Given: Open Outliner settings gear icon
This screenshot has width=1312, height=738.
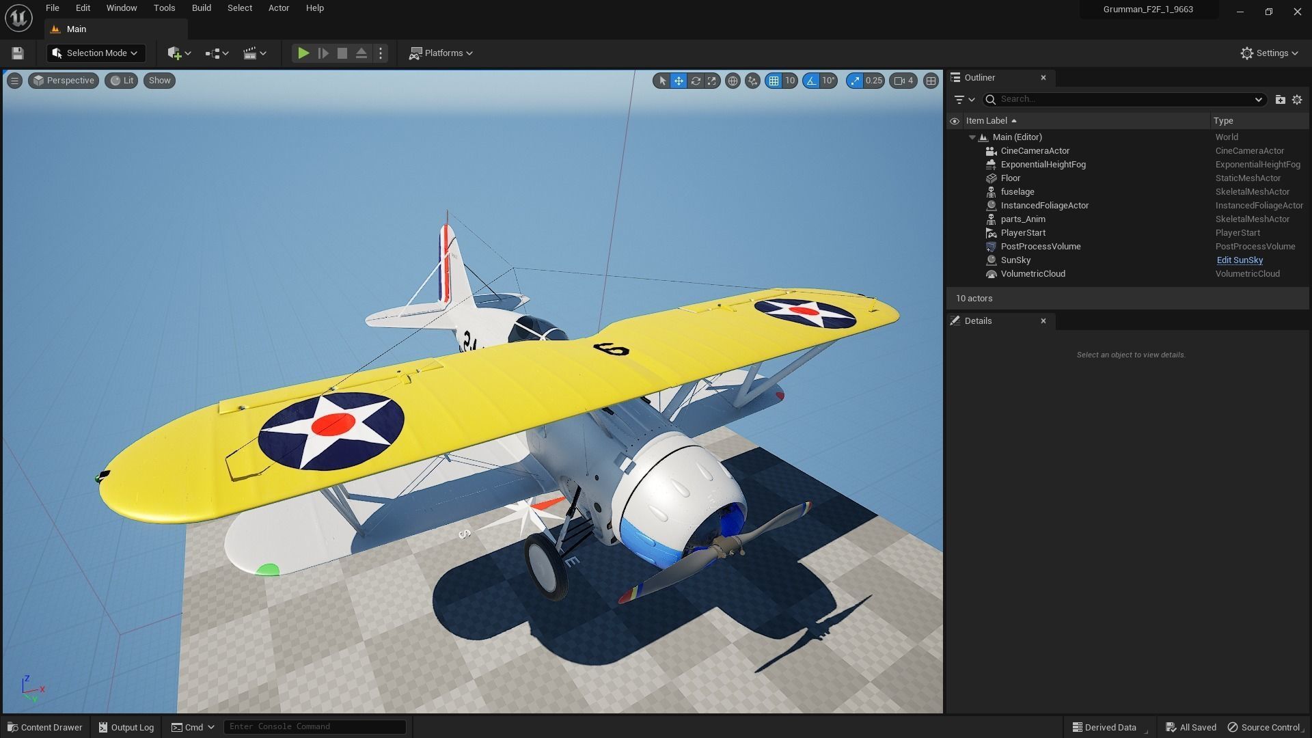Looking at the screenshot, I should coord(1297,100).
